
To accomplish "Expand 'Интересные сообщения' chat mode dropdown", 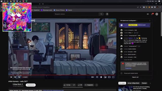I will (129, 20).
